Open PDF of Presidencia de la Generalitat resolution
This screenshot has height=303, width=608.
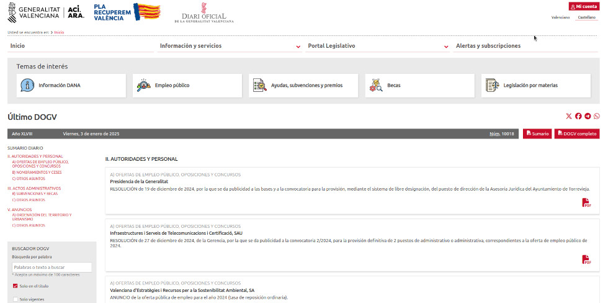coord(586,202)
